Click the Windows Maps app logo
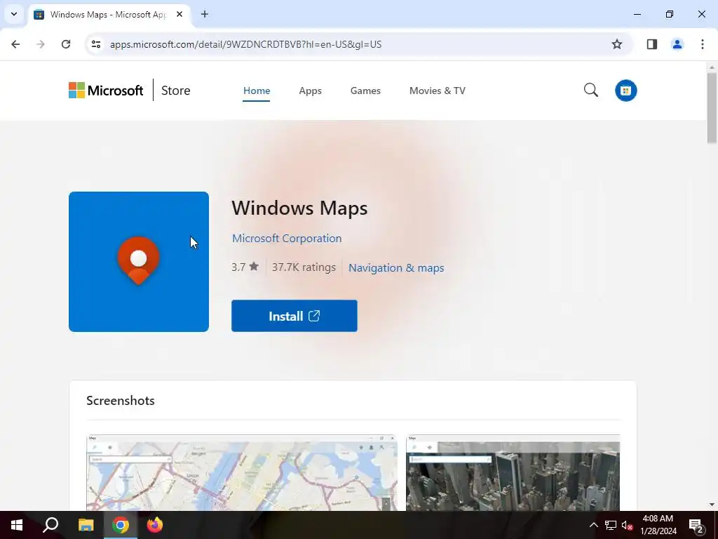 [x=139, y=262]
